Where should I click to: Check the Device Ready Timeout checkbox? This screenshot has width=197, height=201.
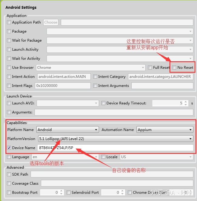coord(103,103)
